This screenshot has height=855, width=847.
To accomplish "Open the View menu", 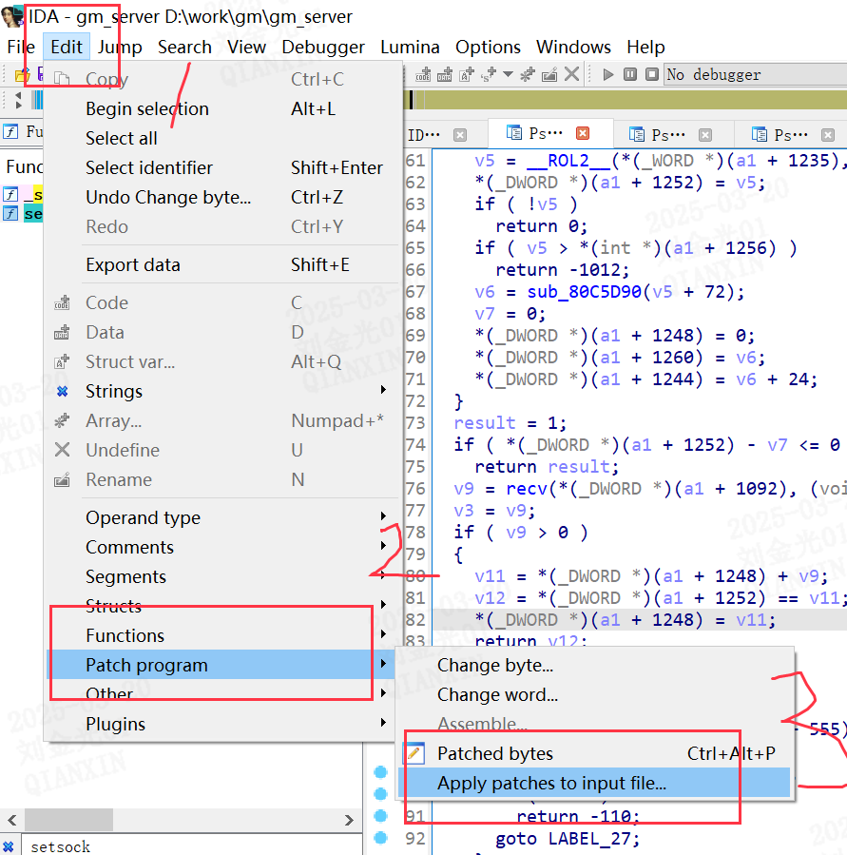I will pyautogui.click(x=246, y=47).
